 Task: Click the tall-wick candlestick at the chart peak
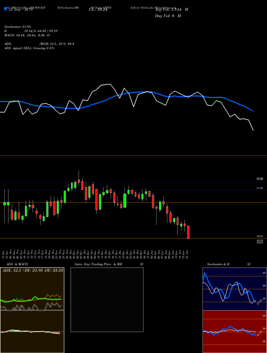[x=79, y=178]
